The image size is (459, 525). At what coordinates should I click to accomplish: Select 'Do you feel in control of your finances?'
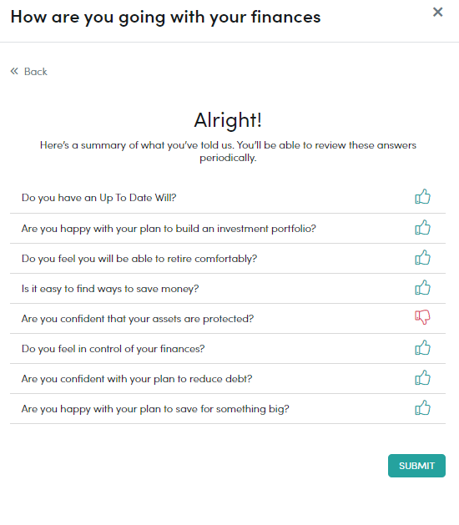[113, 349]
